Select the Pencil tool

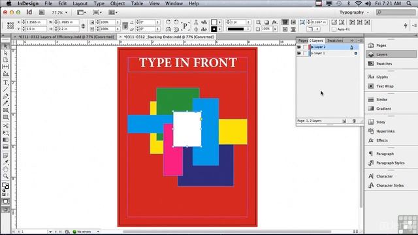coord(5,103)
